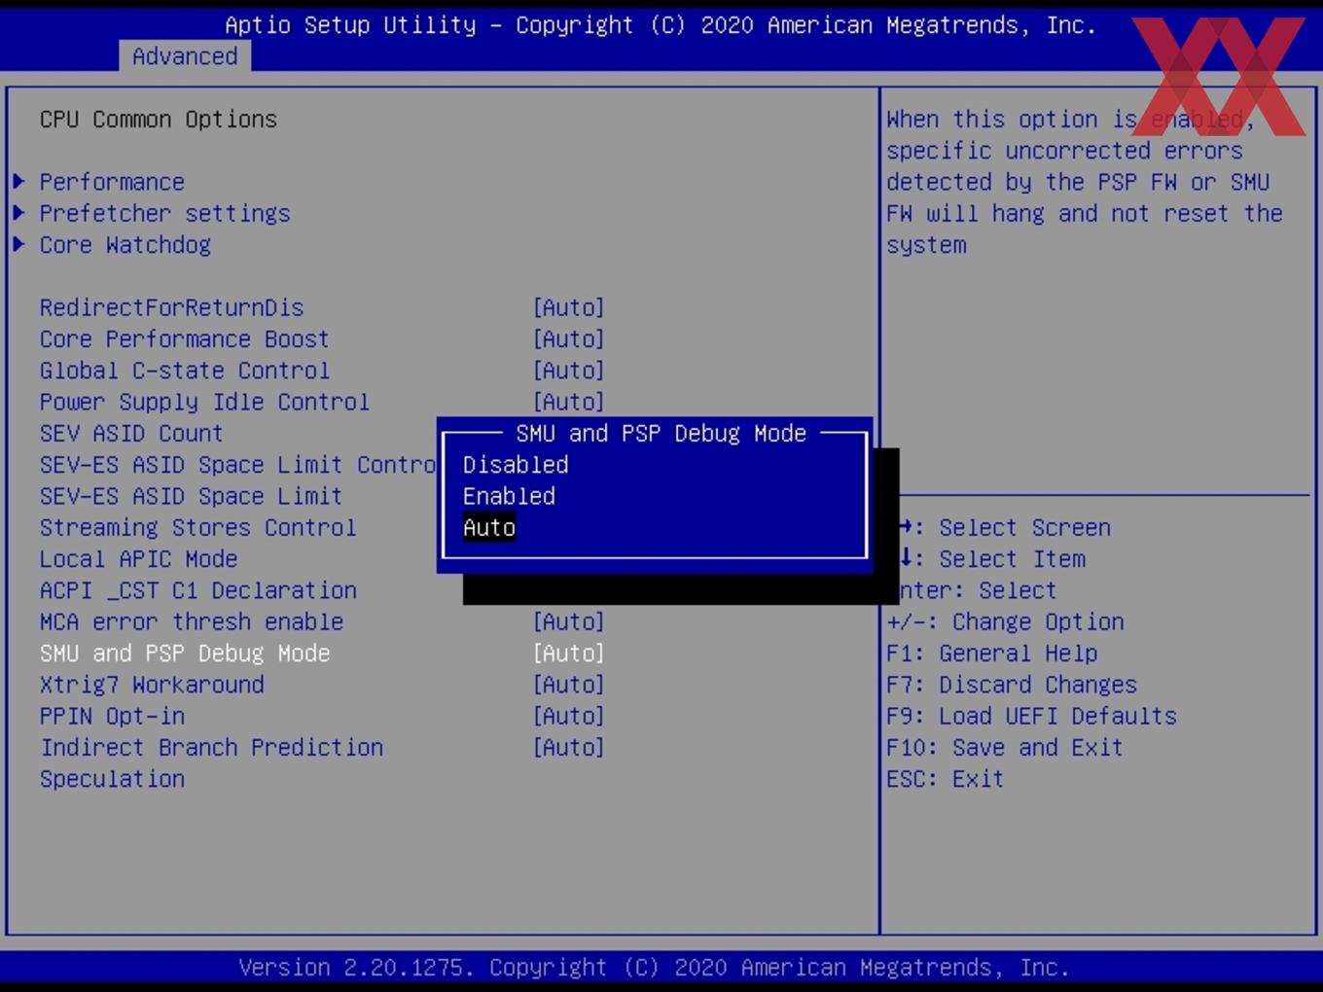The height and width of the screenshot is (992, 1323).
Task: Open RedirectForReturnDis [Auto] value
Action: tap(569, 307)
